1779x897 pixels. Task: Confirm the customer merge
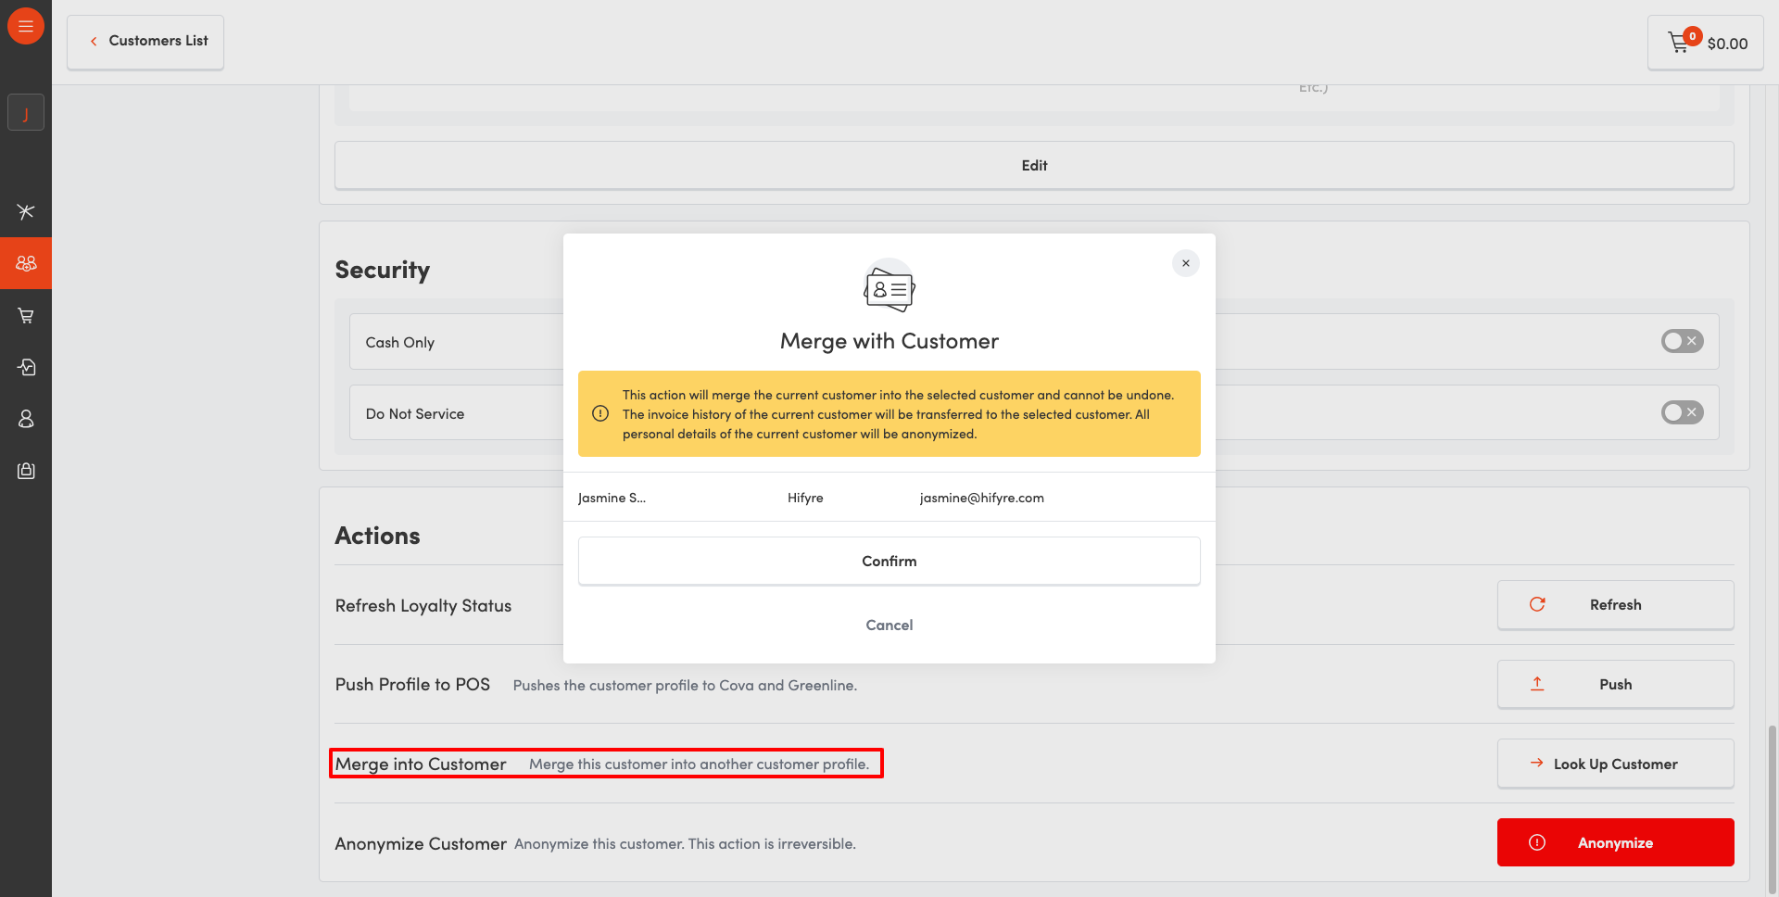pyautogui.click(x=889, y=562)
